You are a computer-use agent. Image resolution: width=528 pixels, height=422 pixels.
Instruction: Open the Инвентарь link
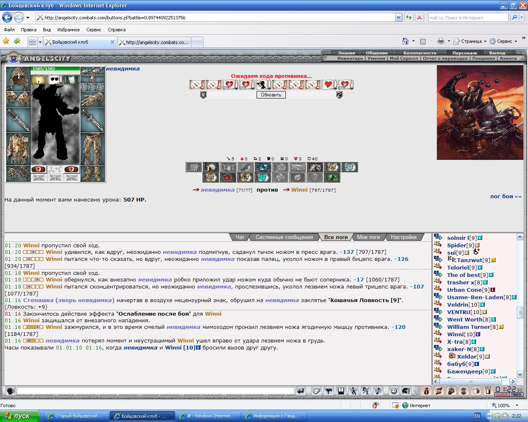point(350,58)
